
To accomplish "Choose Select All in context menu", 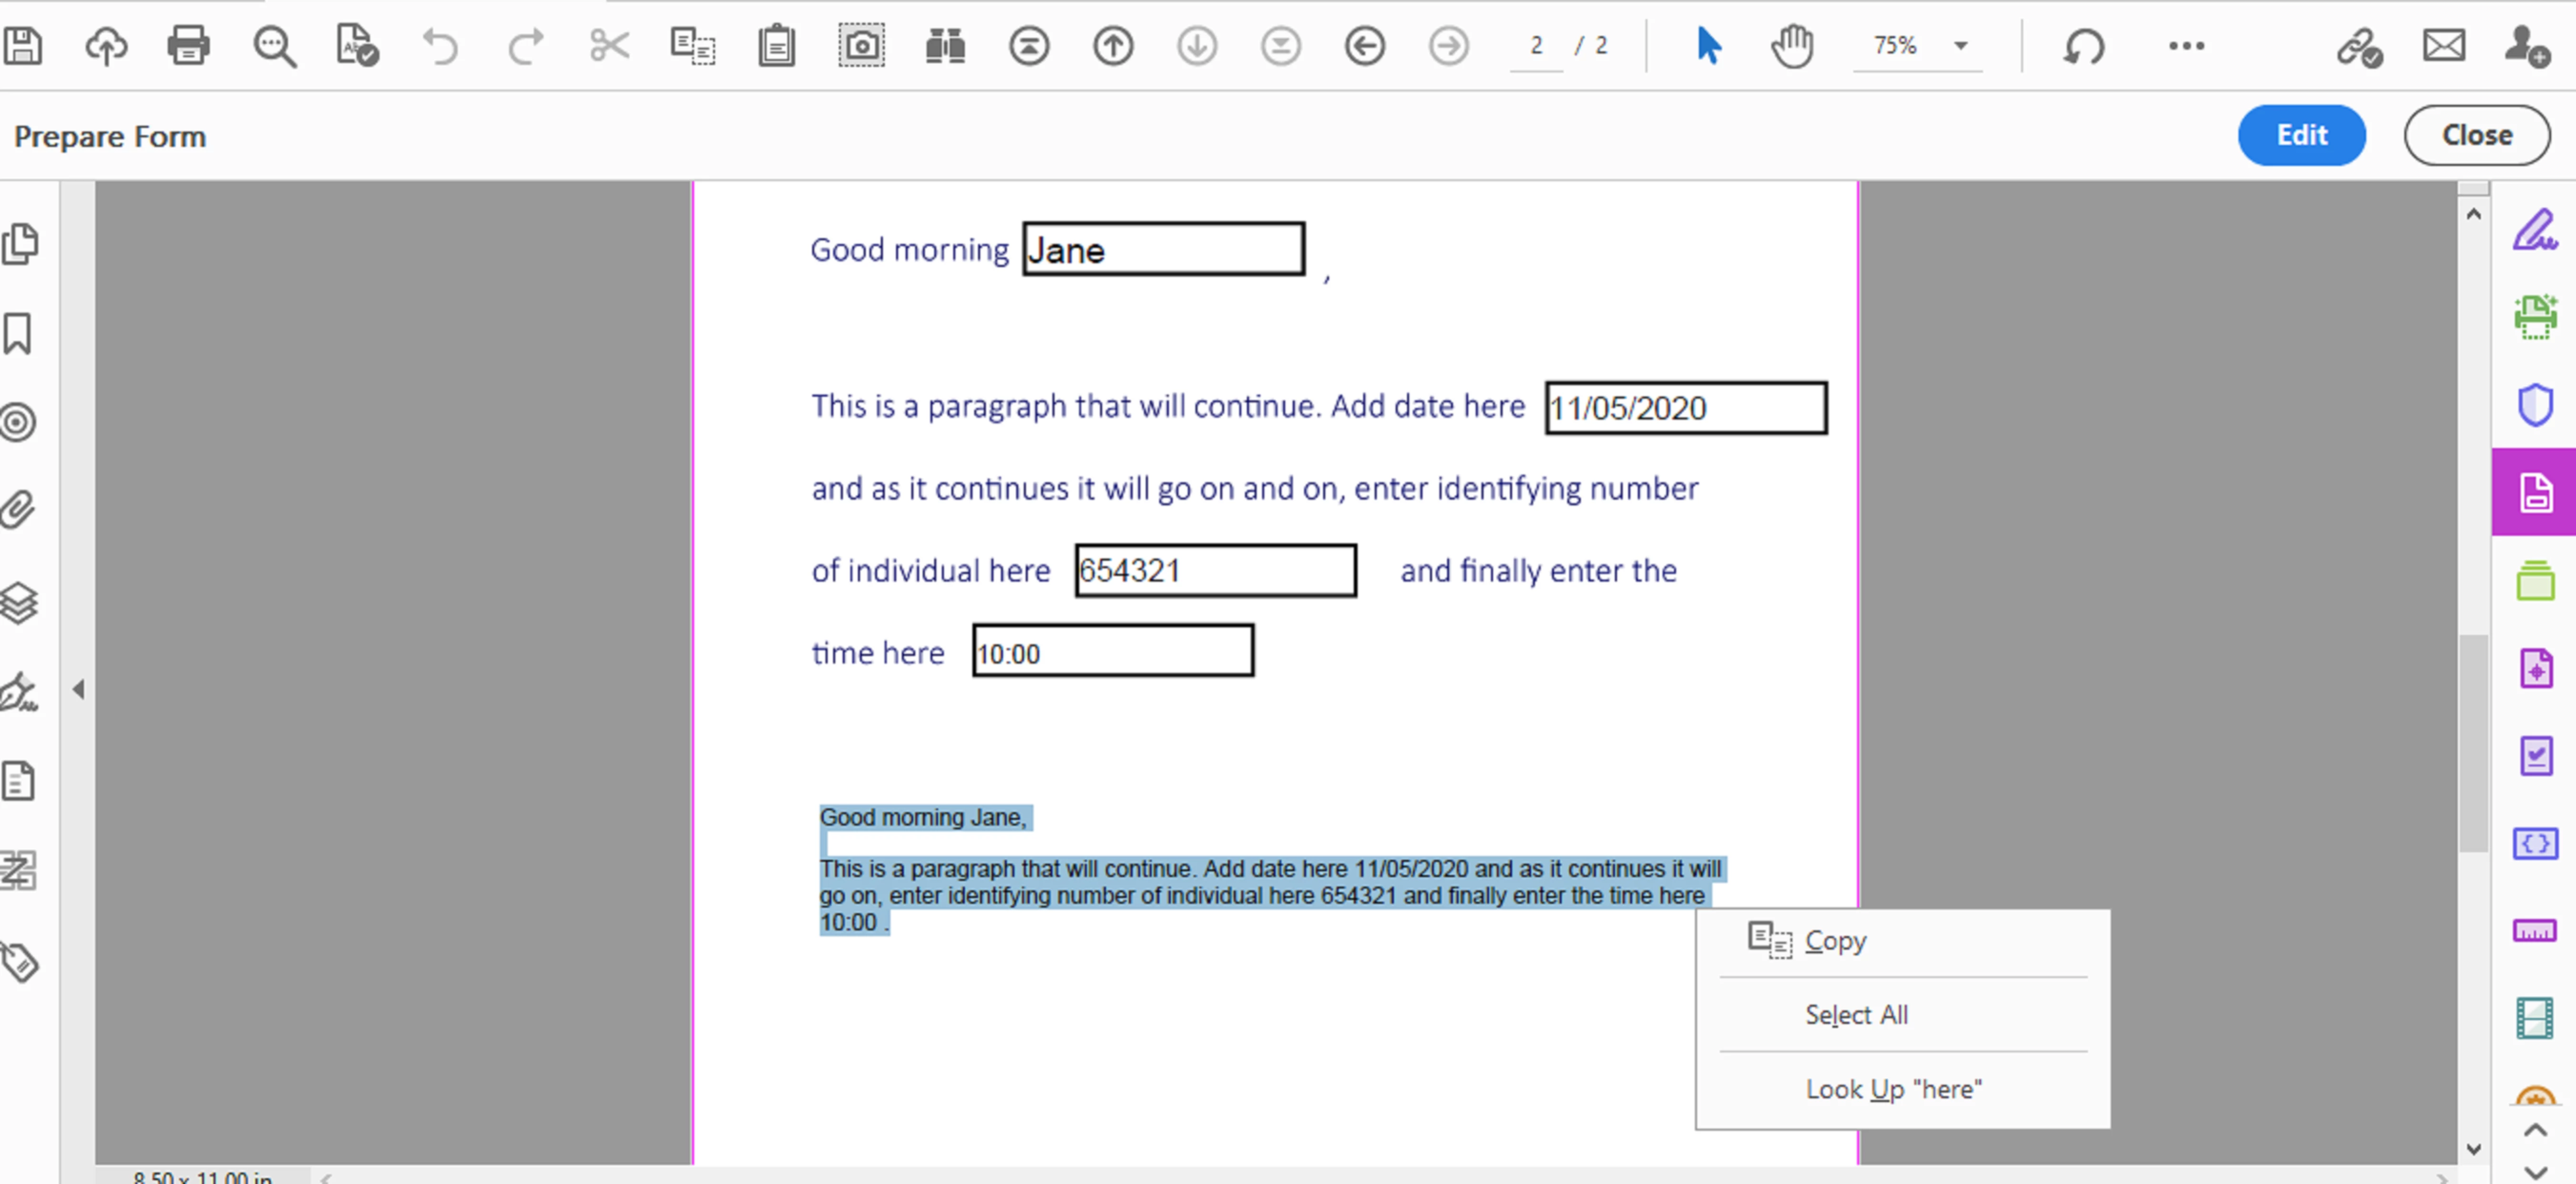I will (1856, 1014).
